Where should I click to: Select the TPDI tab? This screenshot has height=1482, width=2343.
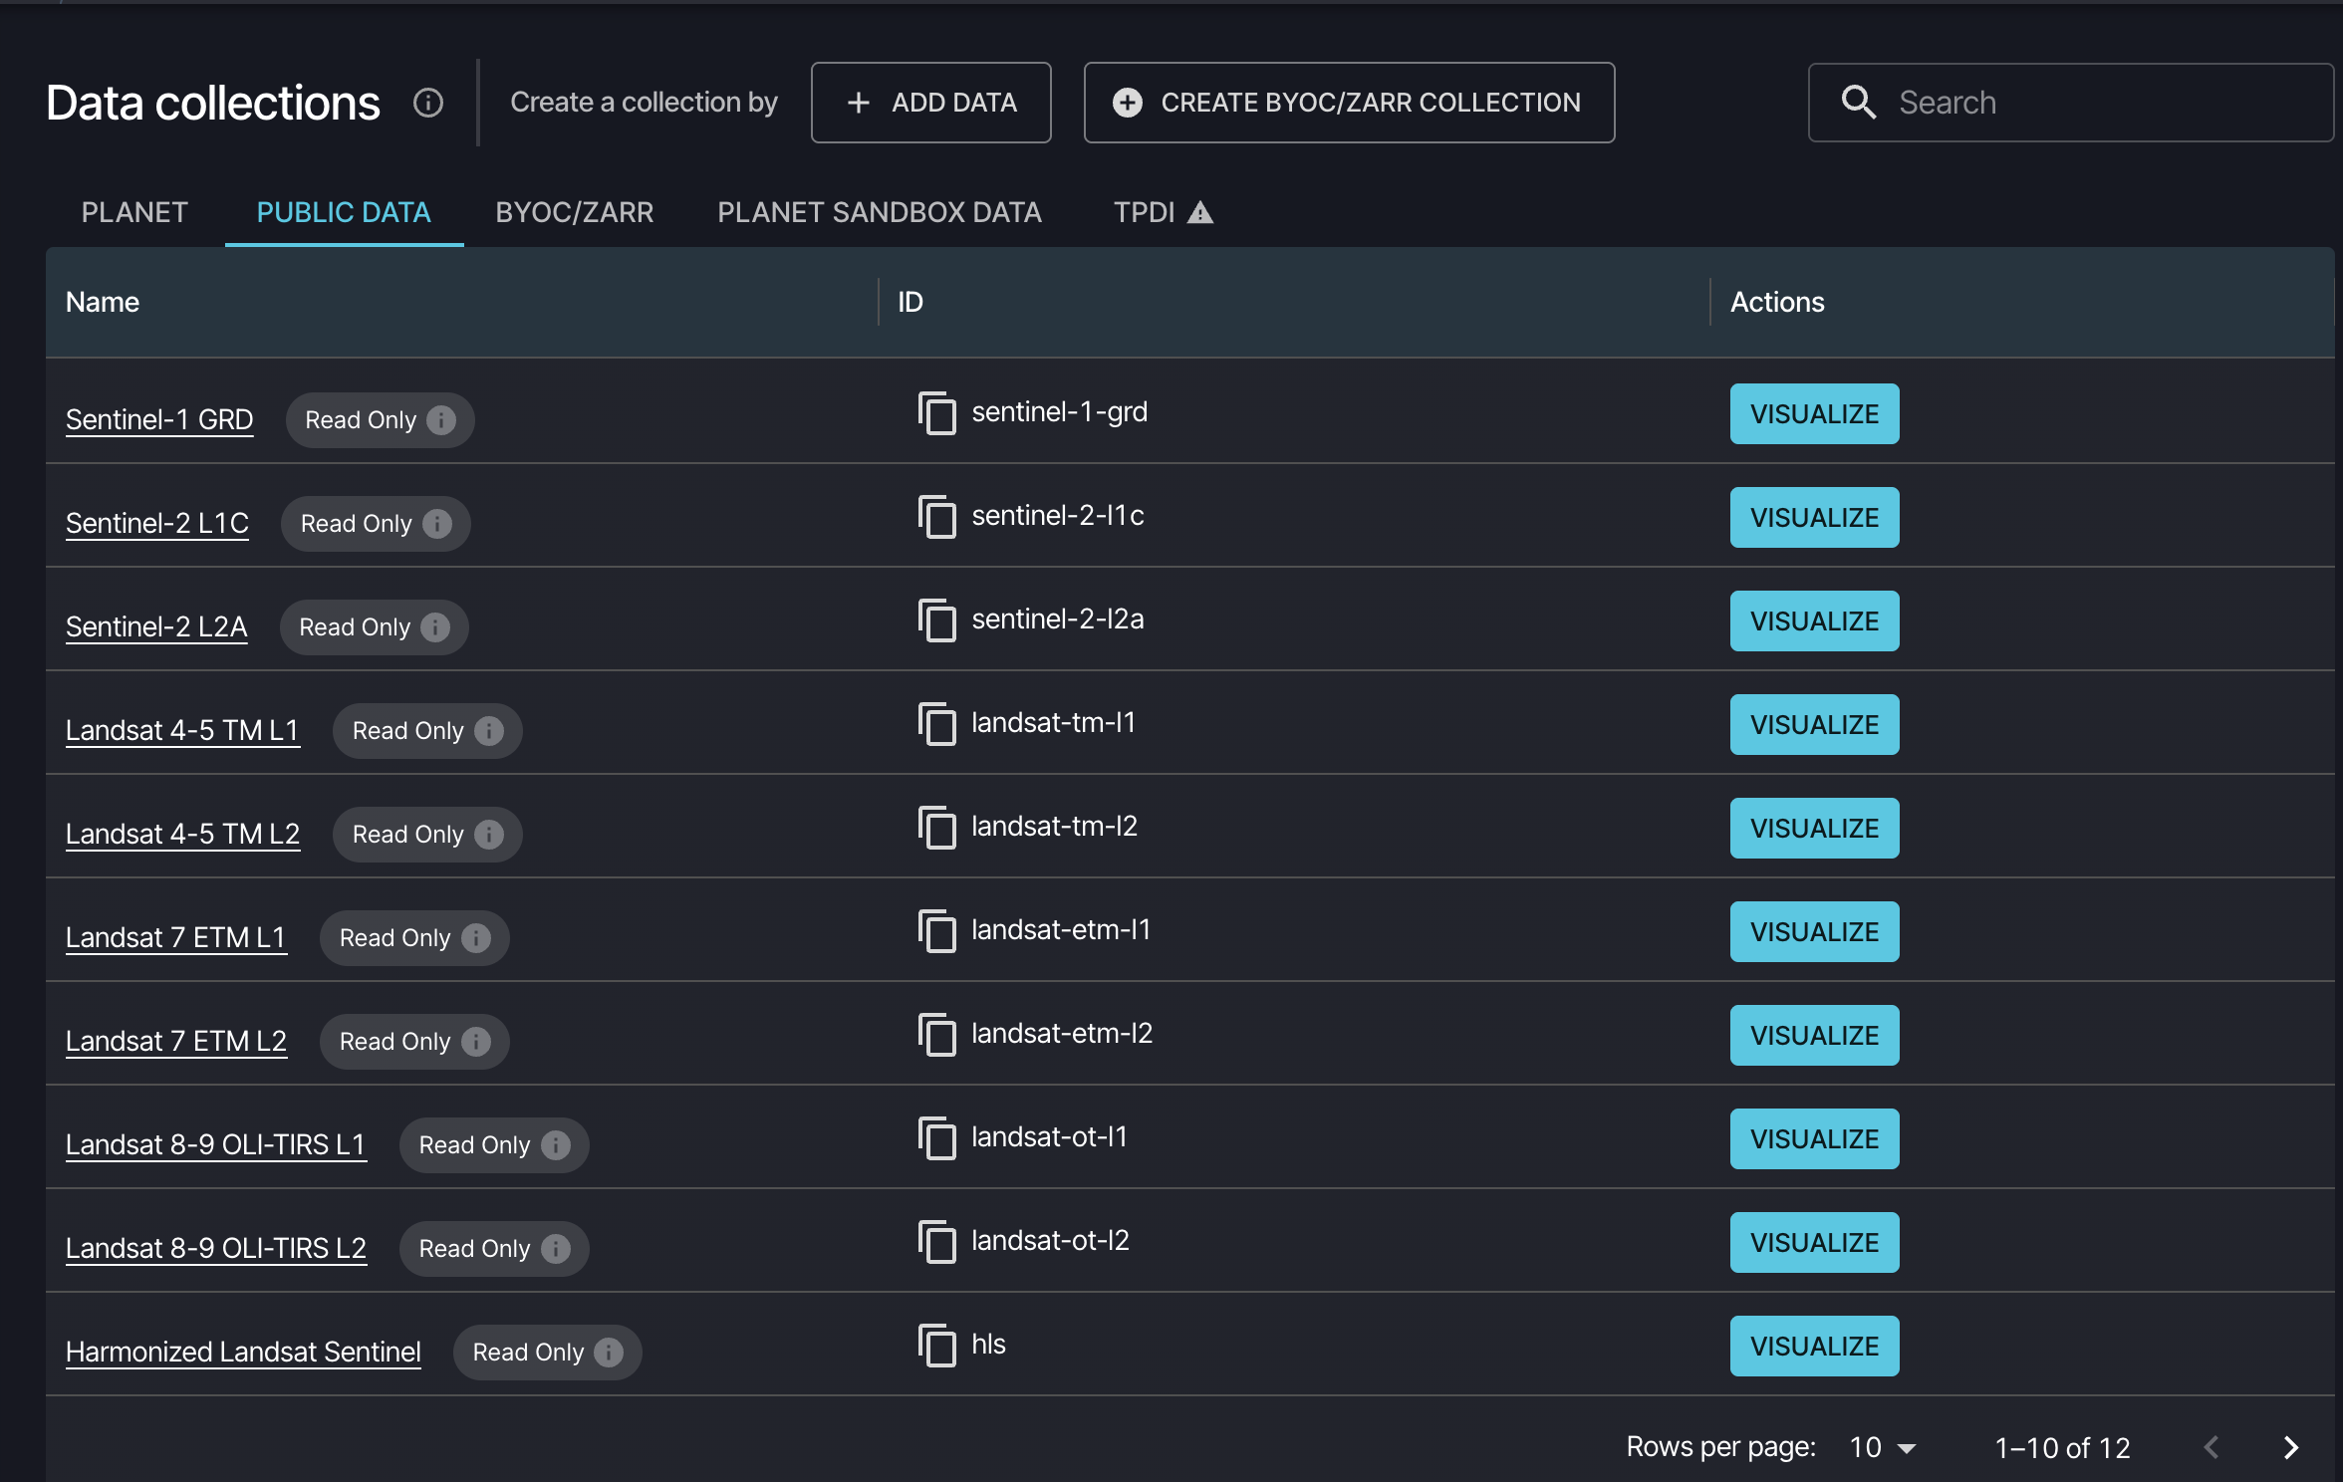point(1162,212)
